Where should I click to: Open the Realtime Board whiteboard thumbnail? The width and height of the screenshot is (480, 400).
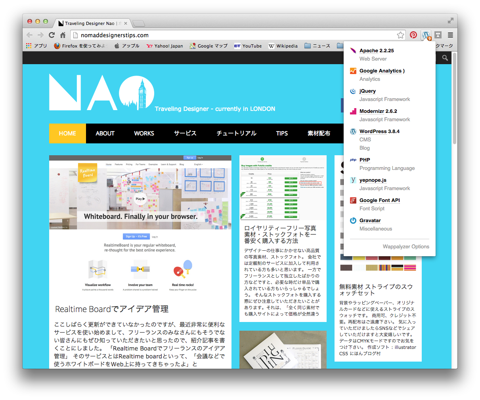click(140, 192)
